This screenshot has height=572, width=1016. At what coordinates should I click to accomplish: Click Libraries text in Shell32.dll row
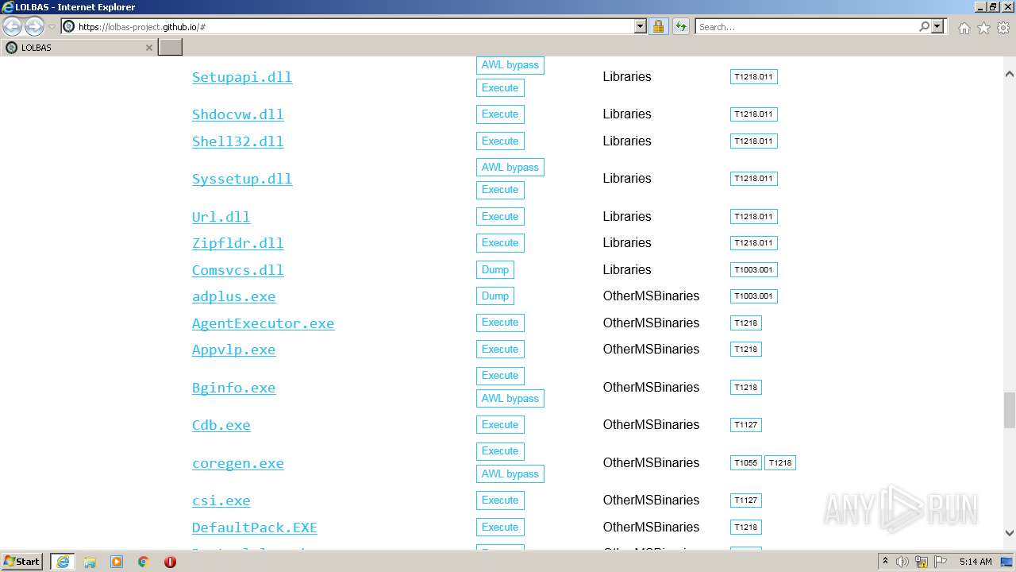pos(627,141)
